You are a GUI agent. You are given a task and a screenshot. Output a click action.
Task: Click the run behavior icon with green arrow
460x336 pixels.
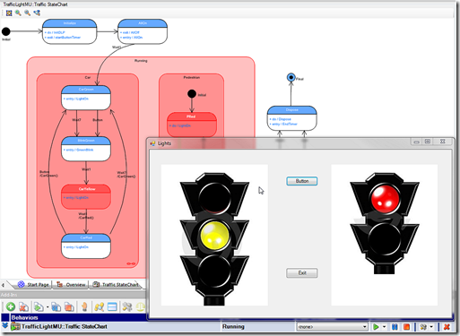pos(39,306)
